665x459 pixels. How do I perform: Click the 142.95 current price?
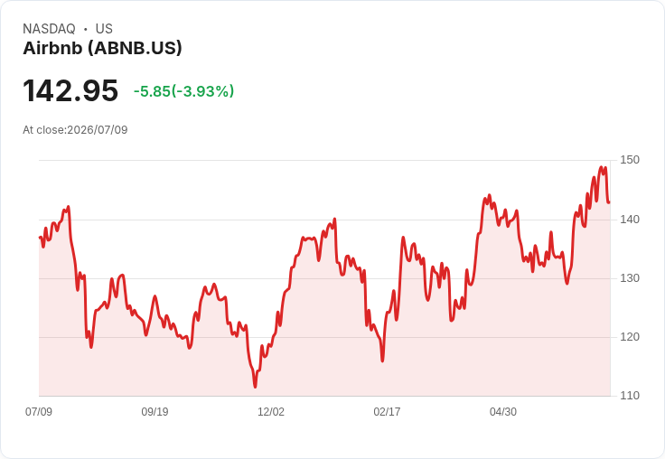[70, 90]
